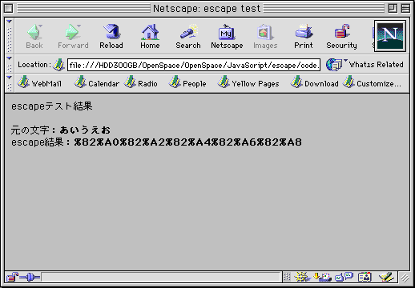Click the Images toolbar button

[x=265, y=36]
